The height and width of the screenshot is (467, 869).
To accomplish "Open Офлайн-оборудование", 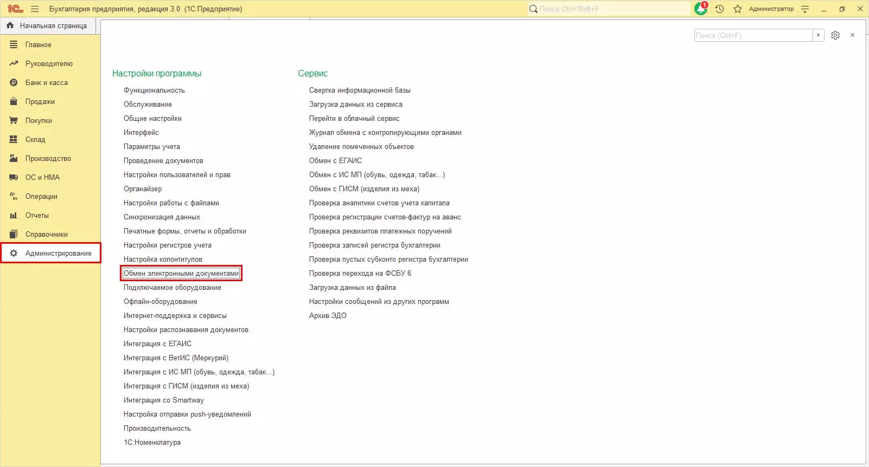I will point(161,301).
